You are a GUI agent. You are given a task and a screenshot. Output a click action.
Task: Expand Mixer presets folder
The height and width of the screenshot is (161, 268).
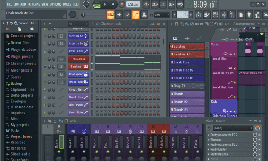(19, 70)
